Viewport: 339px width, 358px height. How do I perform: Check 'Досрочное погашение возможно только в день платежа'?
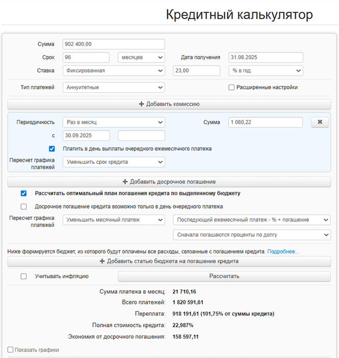24,207
